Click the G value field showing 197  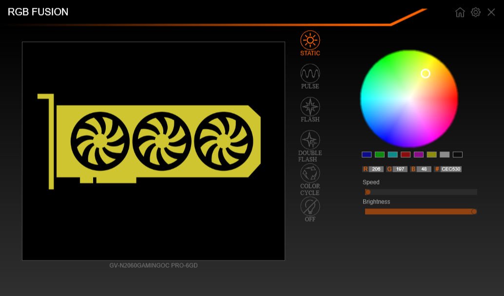(x=400, y=169)
